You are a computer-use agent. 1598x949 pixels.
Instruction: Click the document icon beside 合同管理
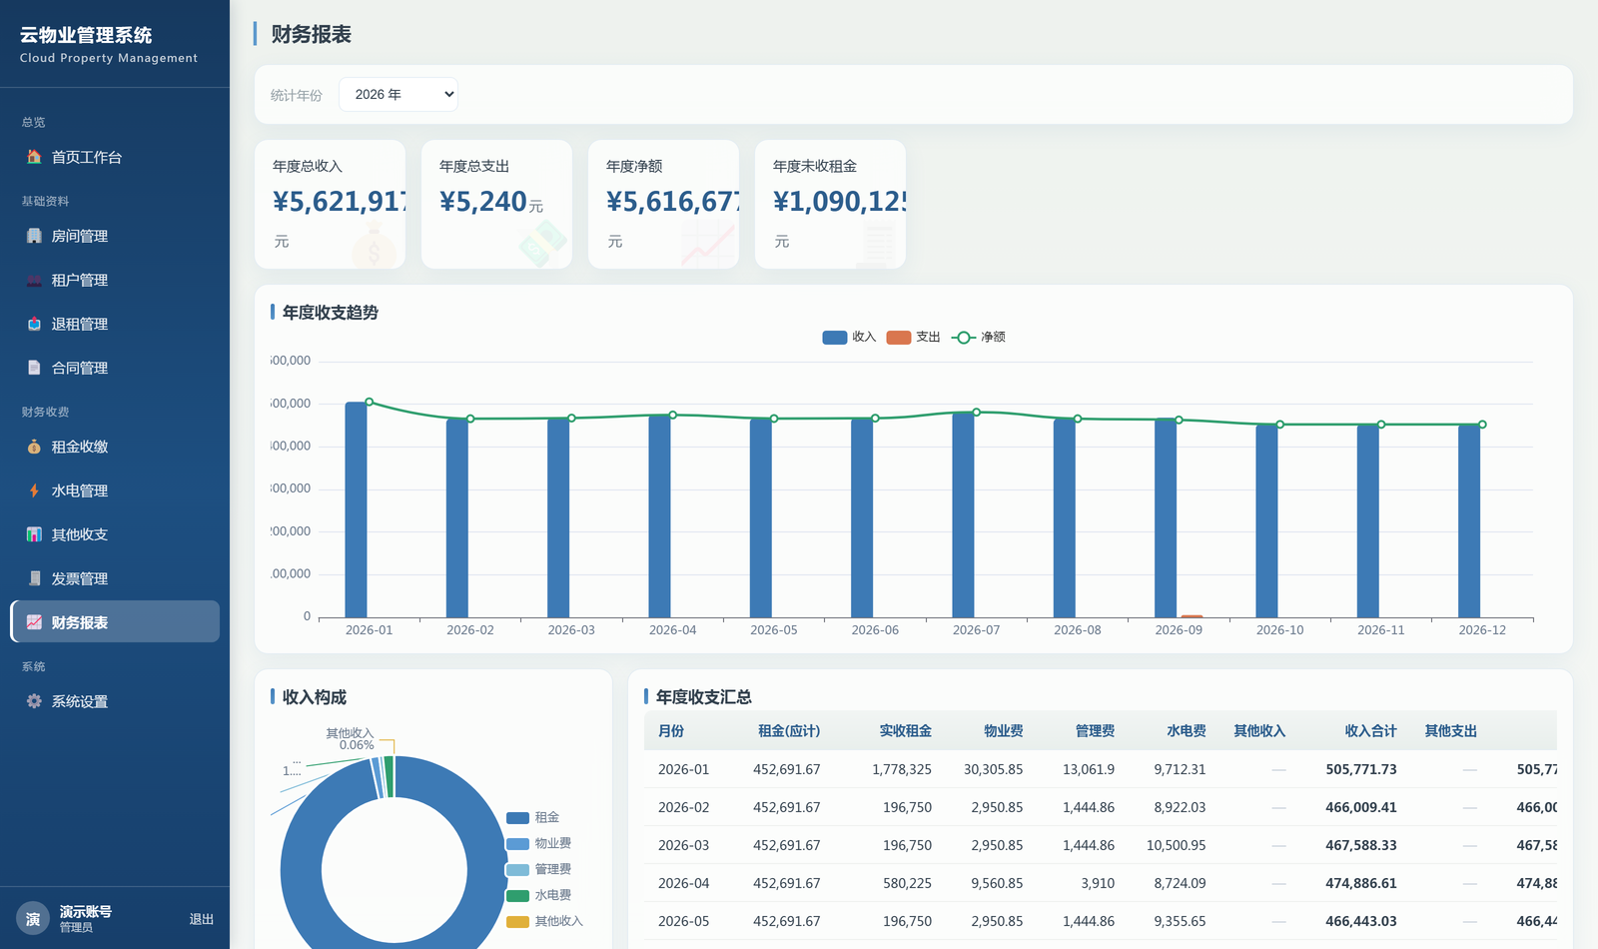34,368
